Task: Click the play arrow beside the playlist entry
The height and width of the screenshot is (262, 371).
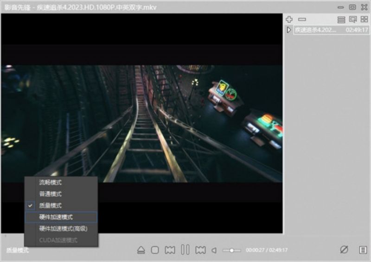Action: [288, 30]
